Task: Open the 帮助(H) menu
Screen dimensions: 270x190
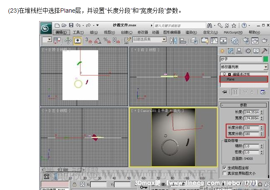Action: (x=254, y=32)
